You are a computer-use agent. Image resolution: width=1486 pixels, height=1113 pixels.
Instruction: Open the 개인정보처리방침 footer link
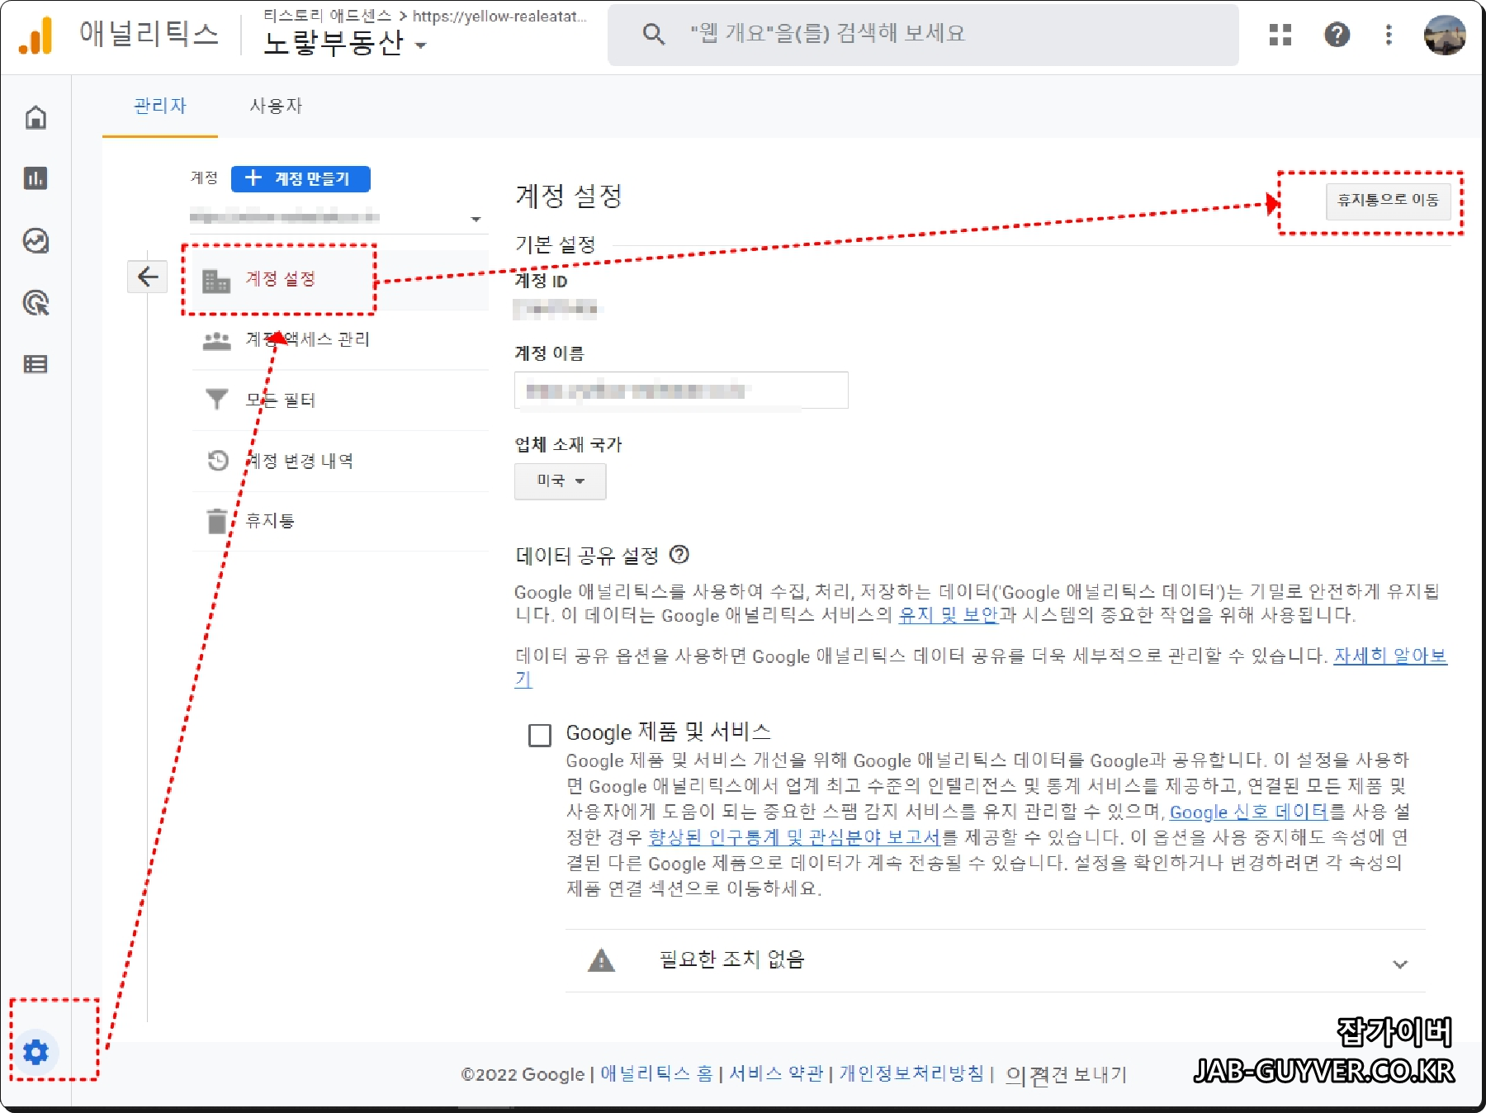911,1073
